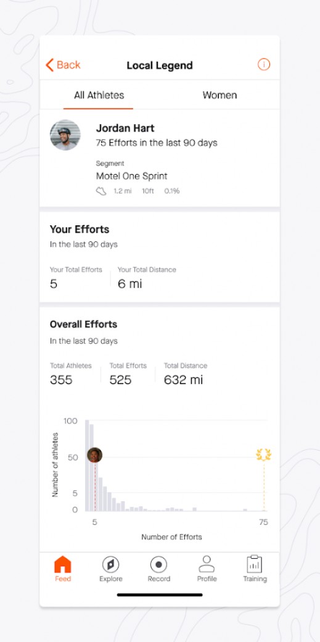
Task: Tap the Record circle icon
Action: [x=159, y=565]
